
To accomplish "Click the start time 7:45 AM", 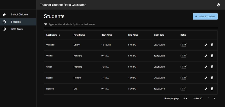I will tap(105, 78).
